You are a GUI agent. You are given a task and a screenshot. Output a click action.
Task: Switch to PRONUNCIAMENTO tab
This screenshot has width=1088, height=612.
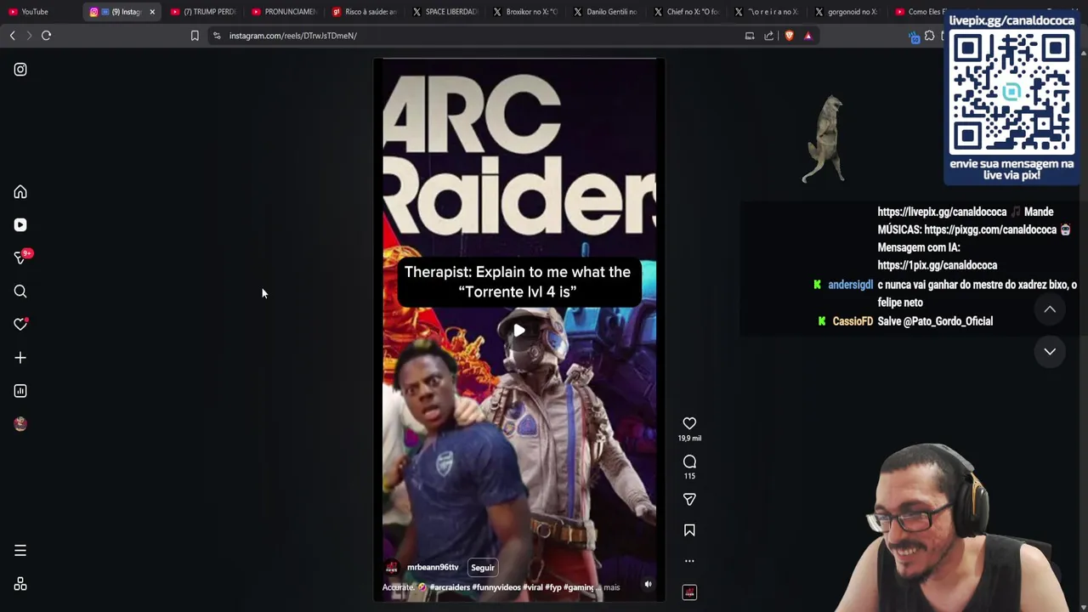pyautogui.click(x=283, y=12)
